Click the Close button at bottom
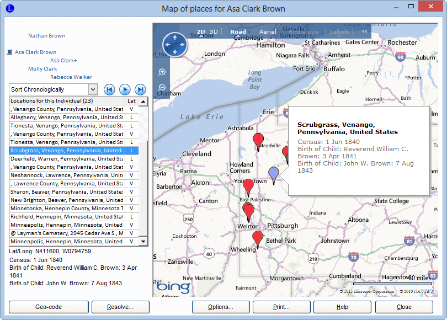The image size is (447, 320). click(404, 307)
